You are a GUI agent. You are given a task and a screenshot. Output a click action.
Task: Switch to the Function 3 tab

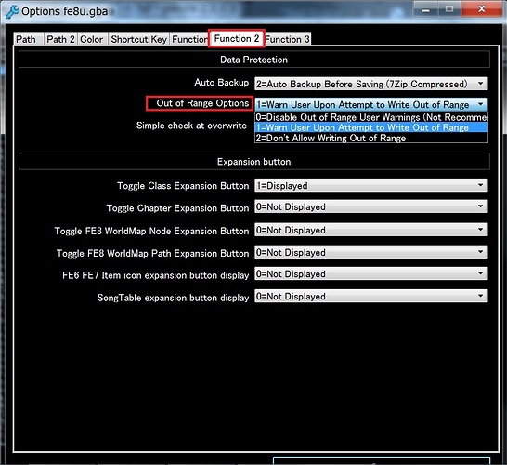click(x=288, y=39)
